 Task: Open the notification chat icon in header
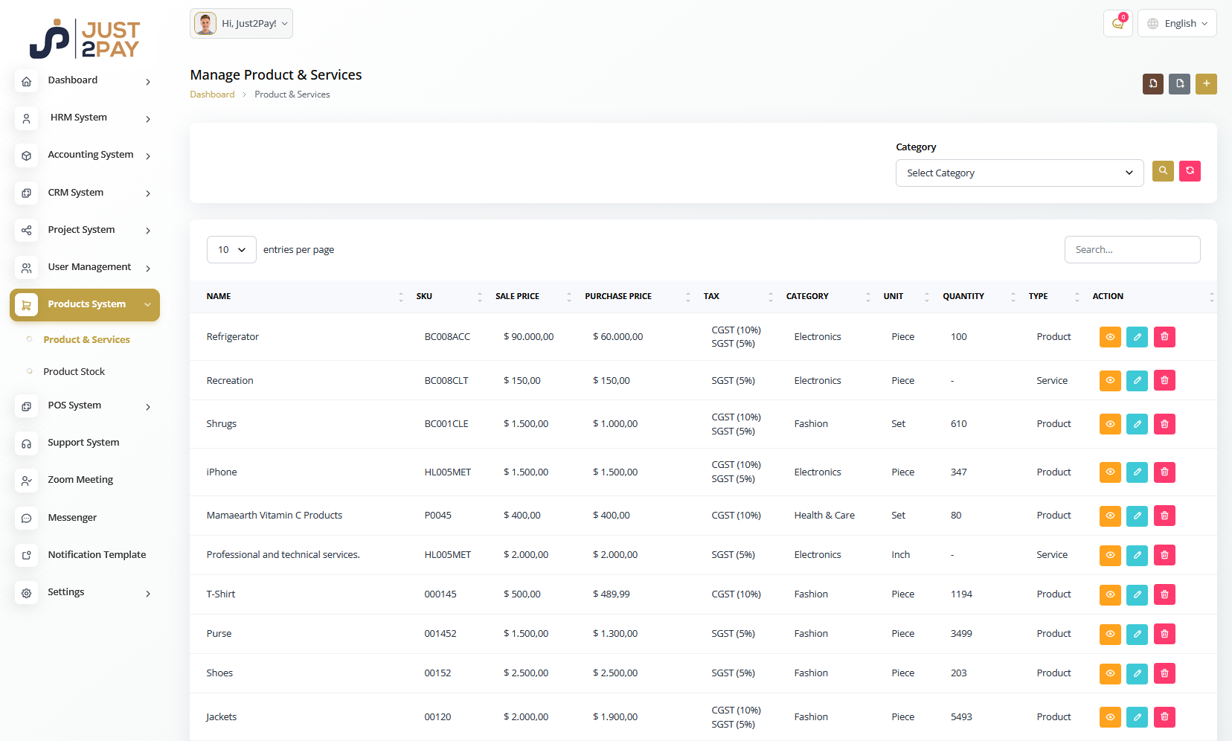(x=1117, y=23)
